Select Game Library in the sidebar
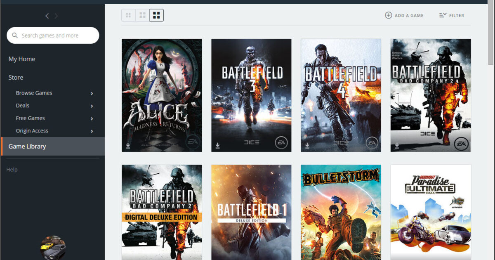 point(27,147)
